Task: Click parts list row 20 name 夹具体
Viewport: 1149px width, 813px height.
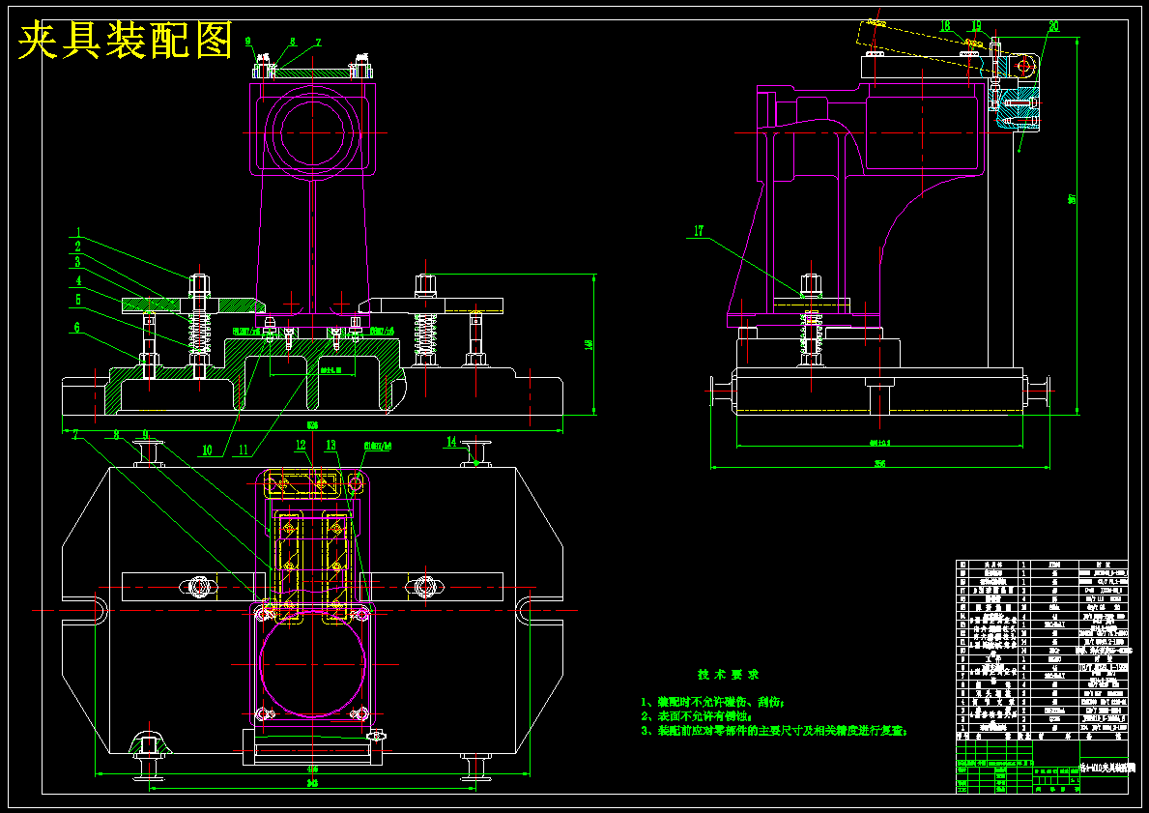Action: (992, 565)
